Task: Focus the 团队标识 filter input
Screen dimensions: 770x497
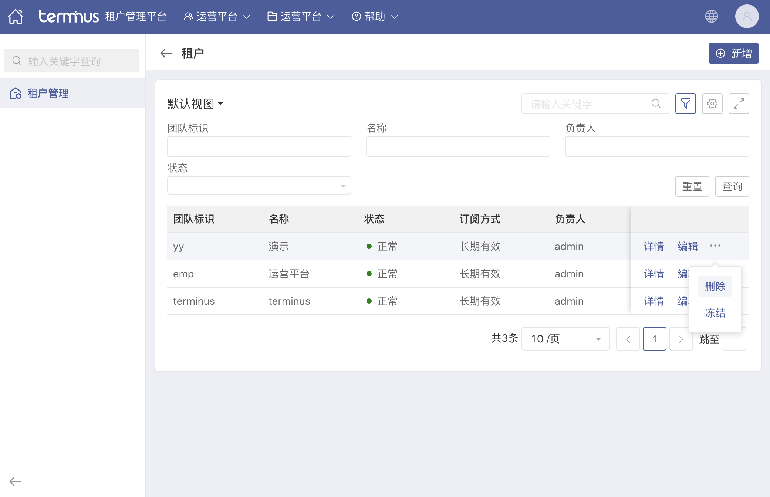Action: pyautogui.click(x=259, y=146)
